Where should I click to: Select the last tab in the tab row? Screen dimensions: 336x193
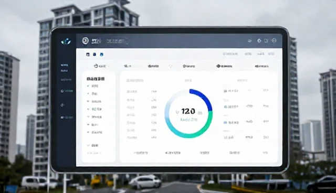coord(261,66)
